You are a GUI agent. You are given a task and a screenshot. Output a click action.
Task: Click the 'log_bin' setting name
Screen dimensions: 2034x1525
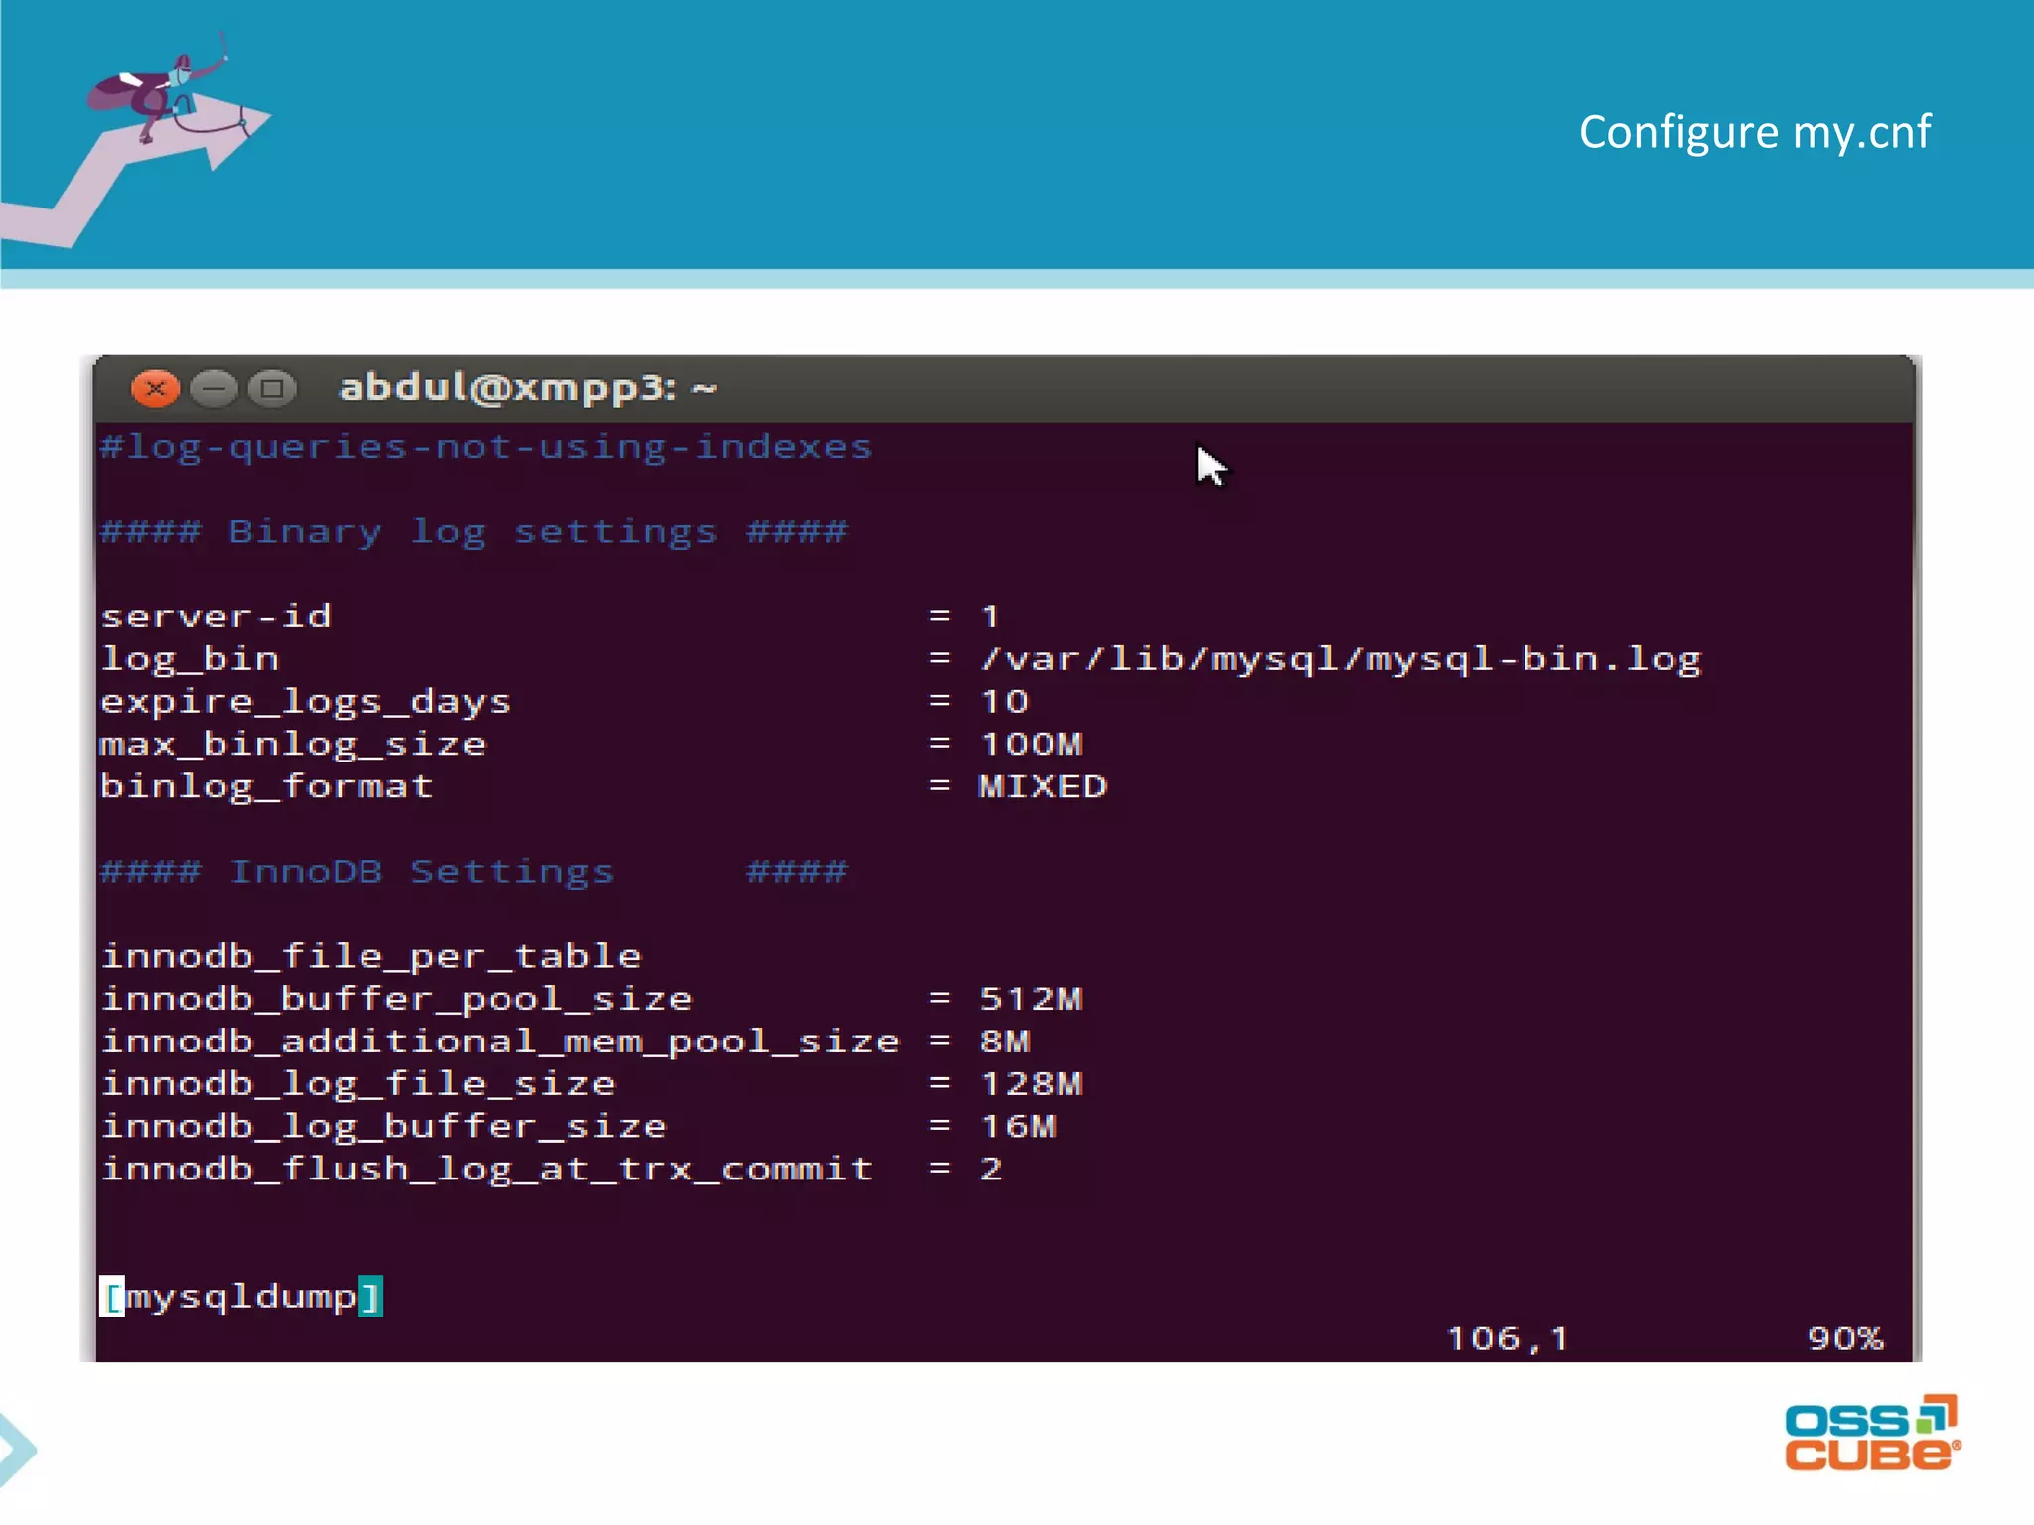tap(190, 659)
